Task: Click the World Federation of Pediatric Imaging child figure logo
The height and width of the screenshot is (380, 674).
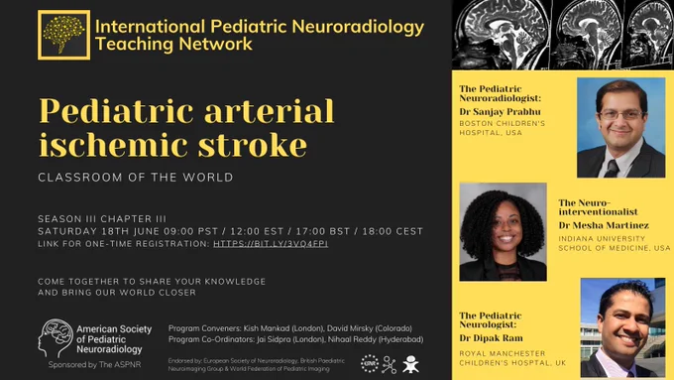Action: point(410,364)
